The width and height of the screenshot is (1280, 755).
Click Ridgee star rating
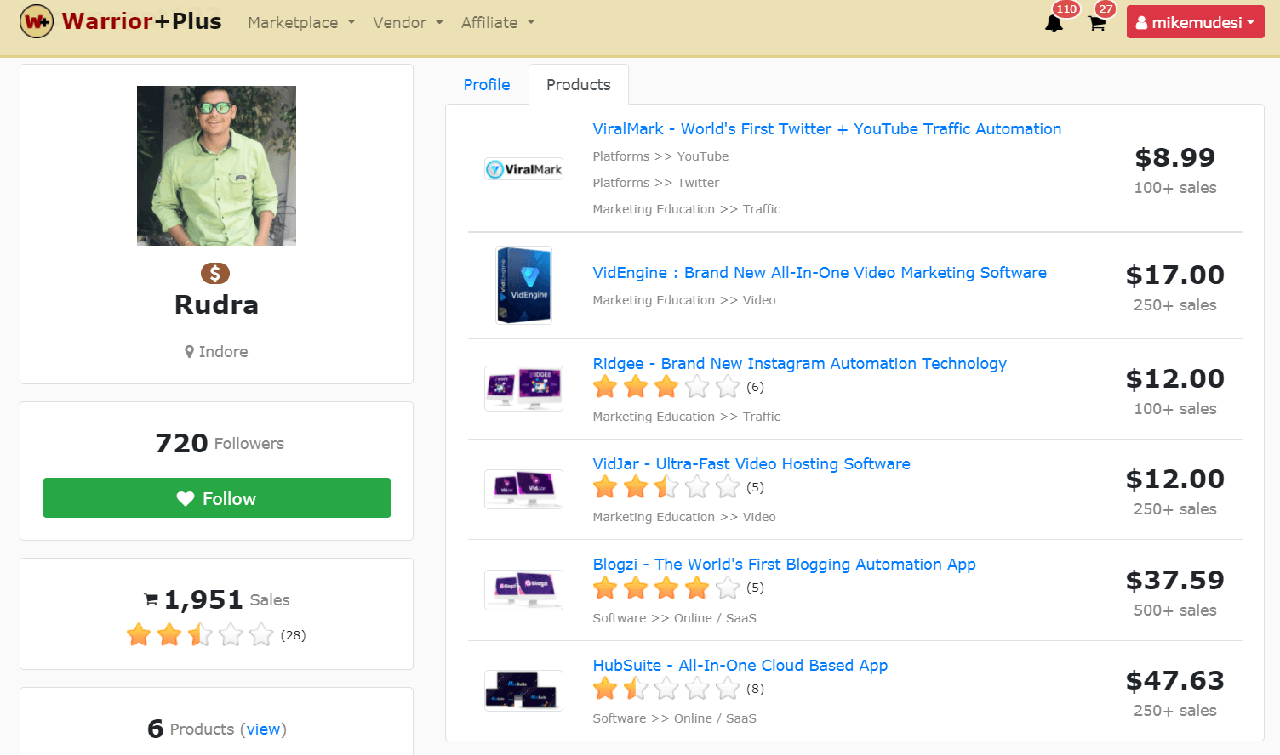(666, 388)
